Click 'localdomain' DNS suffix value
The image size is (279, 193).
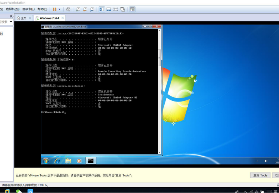click(106, 95)
